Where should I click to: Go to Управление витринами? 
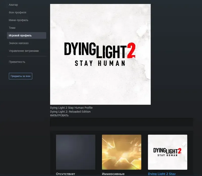[24, 51]
